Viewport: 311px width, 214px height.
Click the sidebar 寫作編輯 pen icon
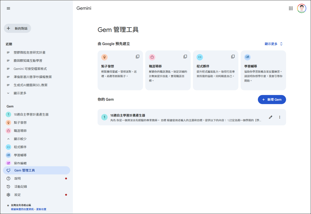pos(8,163)
